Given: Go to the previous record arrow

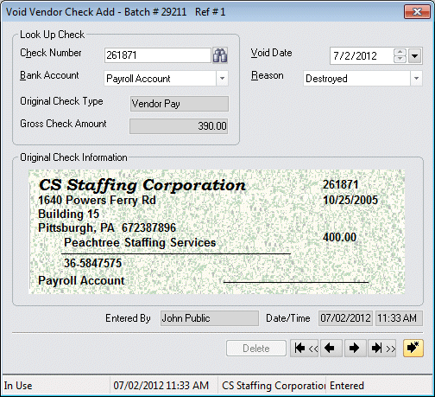Looking at the screenshot, I should click(331, 349).
